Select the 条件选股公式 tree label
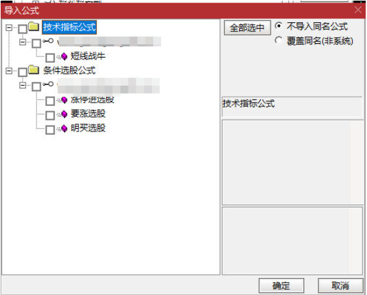This screenshot has height=295, width=367. pos(69,70)
